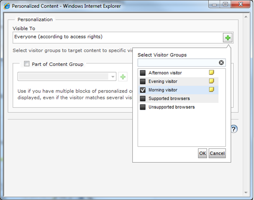Click the green plus next to Visible To
The height and width of the screenshot is (200, 254).
pyautogui.click(x=228, y=38)
